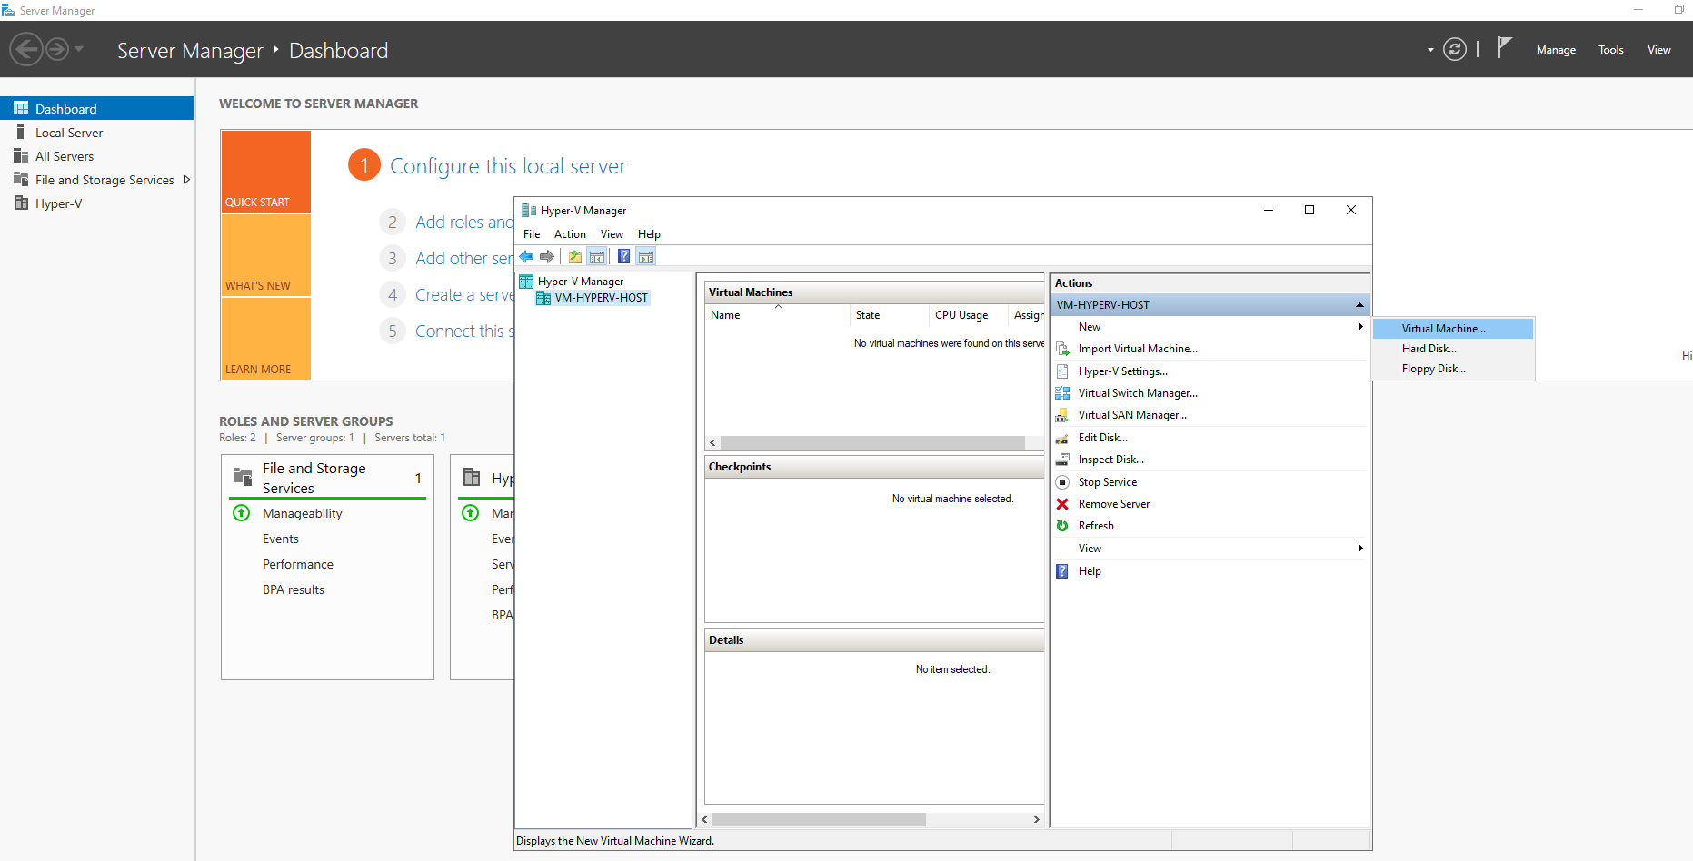Screen dimensions: 1693x861
Task: Select the WHAT'S NEW tile
Action: tap(265, 255)
